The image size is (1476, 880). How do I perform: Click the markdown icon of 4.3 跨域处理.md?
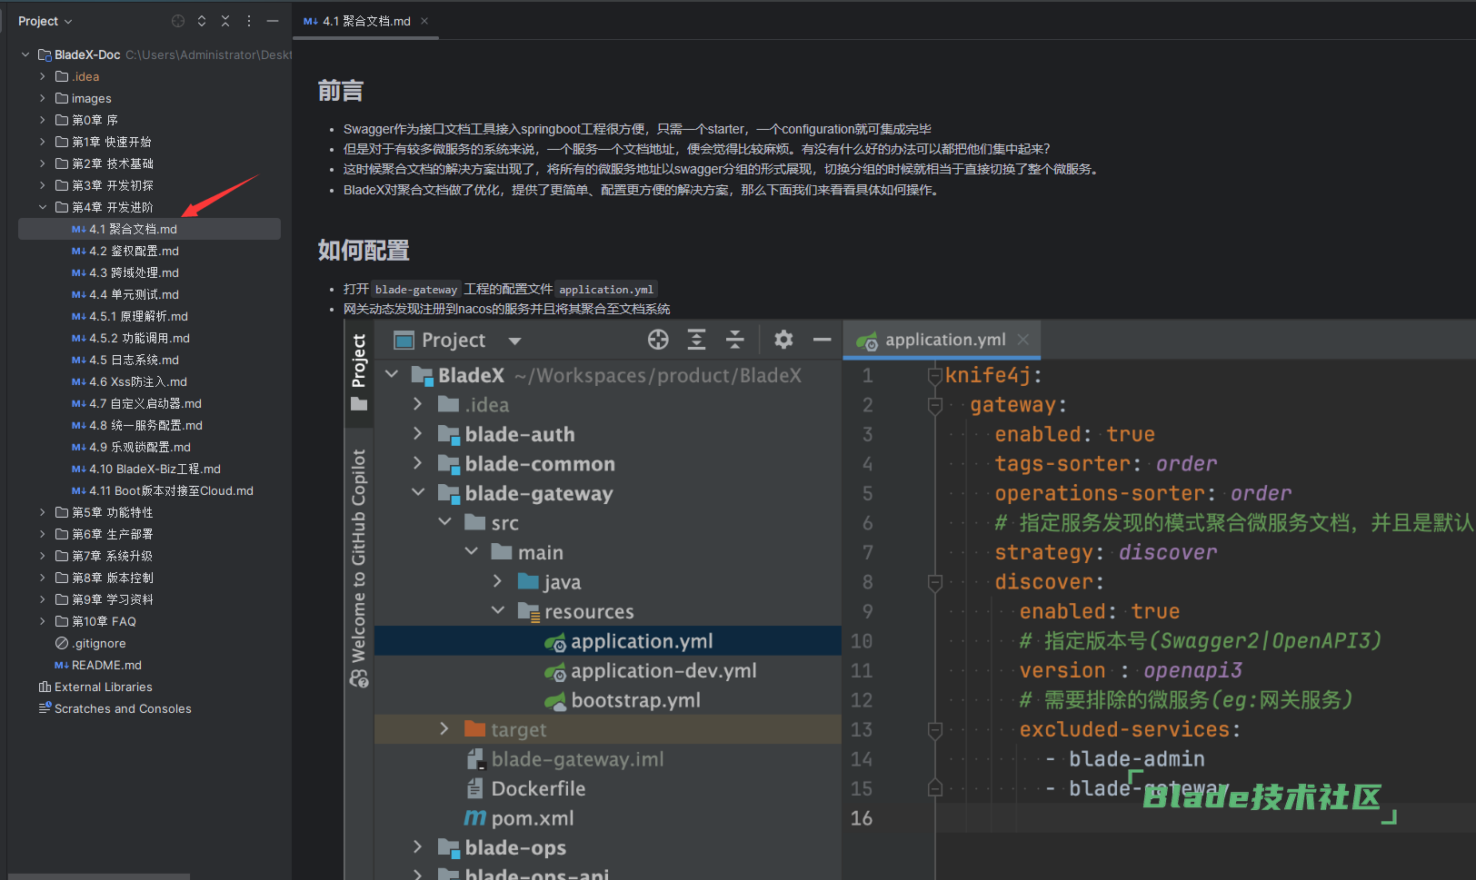pyautogui.click(x=78, y=272)
